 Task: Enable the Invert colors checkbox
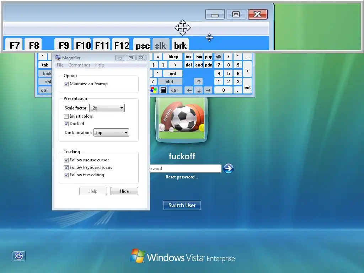66,116
